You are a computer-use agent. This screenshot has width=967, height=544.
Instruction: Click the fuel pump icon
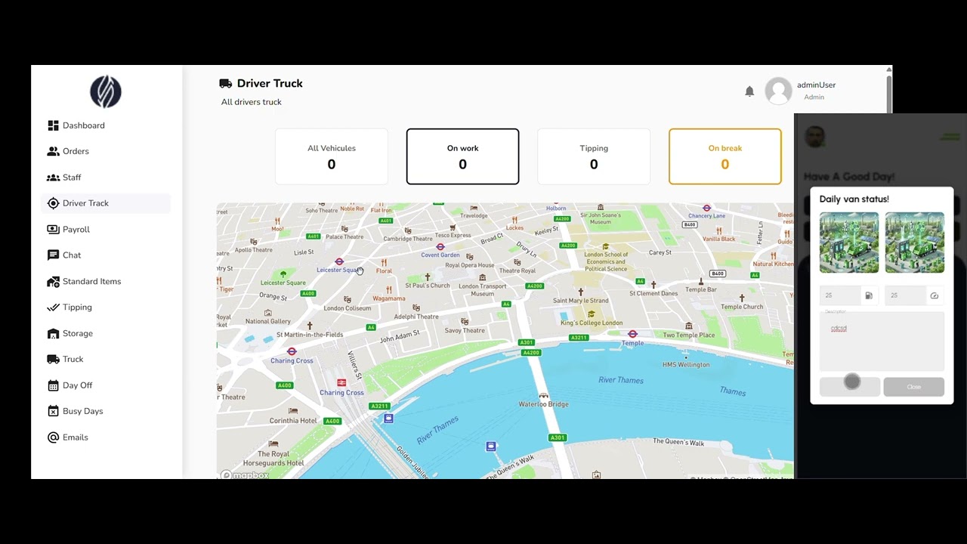tap(869, 295)
